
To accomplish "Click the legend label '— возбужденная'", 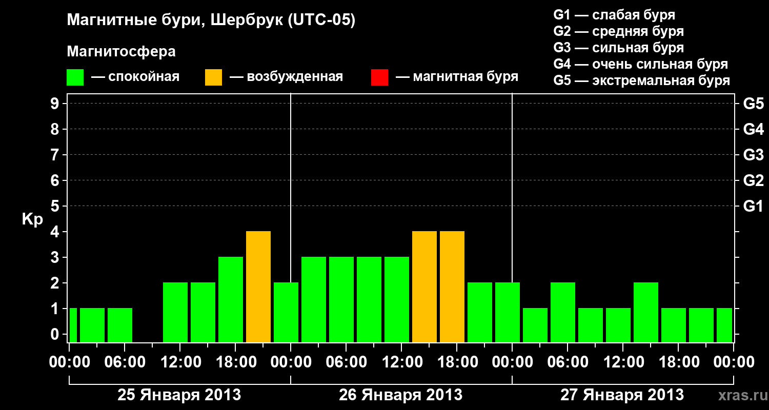I will (x=286, y=77).
